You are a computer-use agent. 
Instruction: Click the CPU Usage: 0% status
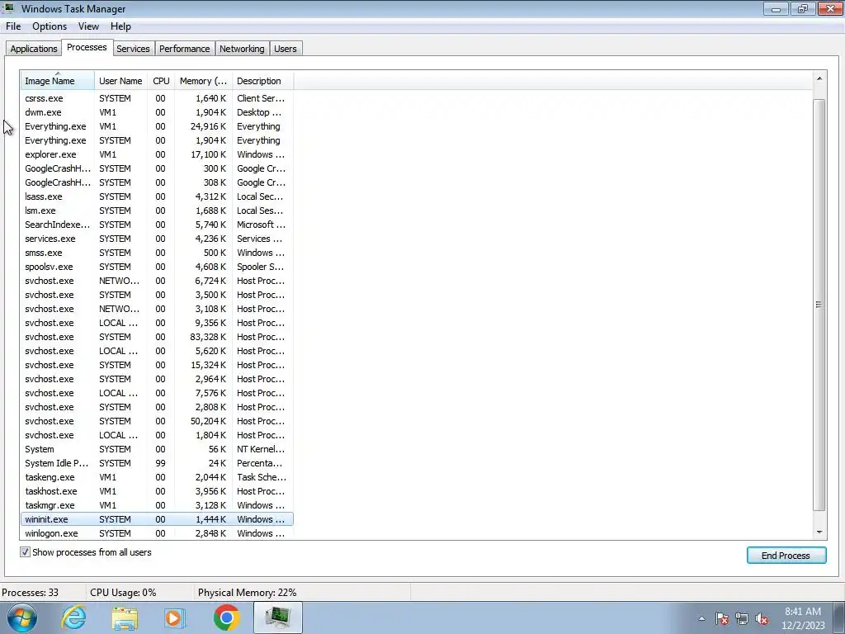point(123,593)
